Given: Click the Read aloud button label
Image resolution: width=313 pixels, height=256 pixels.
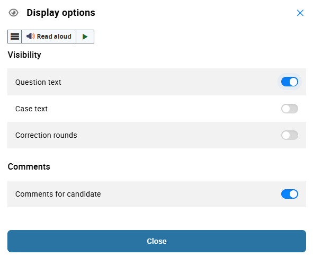Looking at the screenshot, I should 54,37.
